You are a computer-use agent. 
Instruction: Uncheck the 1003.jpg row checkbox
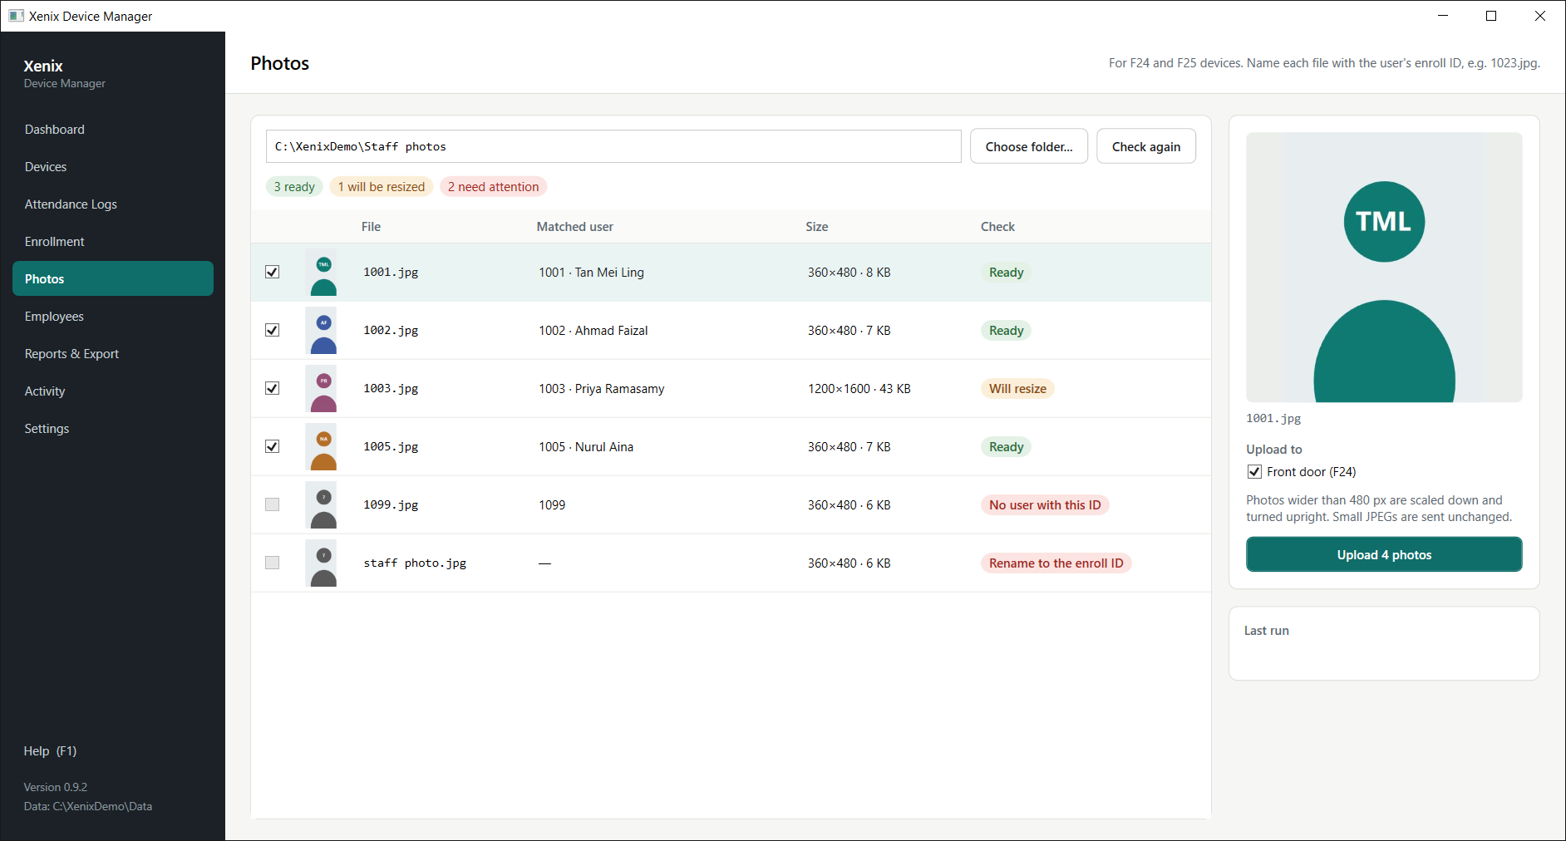click(x=272, y=388)
